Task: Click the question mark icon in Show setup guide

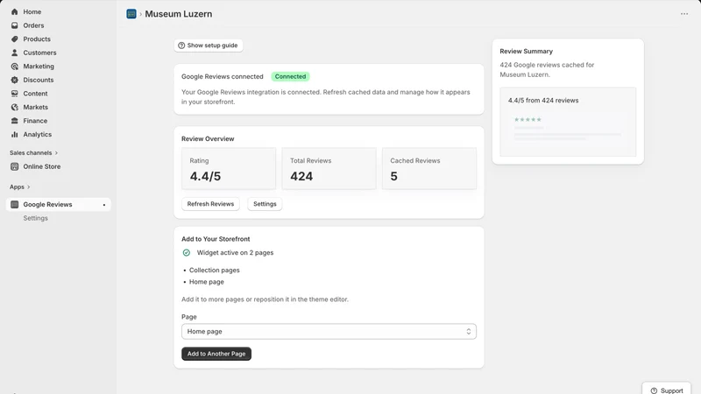Action: pos(181,46)
